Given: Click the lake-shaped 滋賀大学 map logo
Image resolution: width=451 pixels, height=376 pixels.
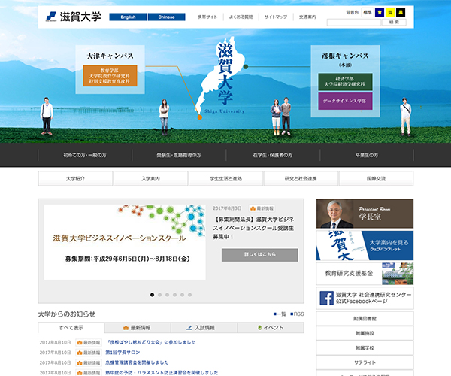Looking at the screenshot, I should coord(222,75).
